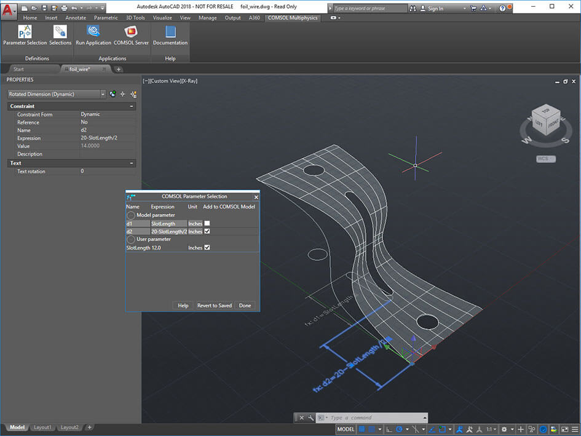This screenshot has height=436, width=581.
Task: Click the Revert to Saved button
Action: (x=215, y=305)
